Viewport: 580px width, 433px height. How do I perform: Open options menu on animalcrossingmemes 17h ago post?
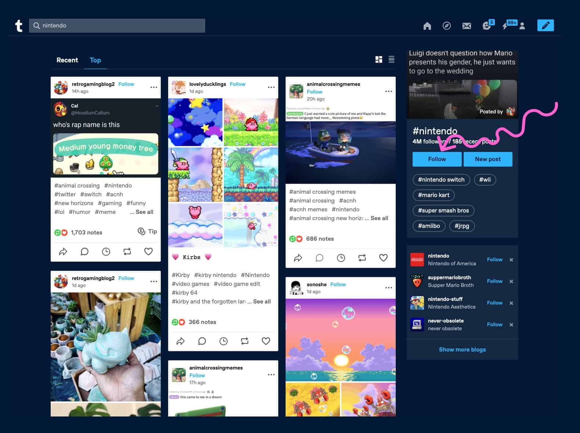271,375
